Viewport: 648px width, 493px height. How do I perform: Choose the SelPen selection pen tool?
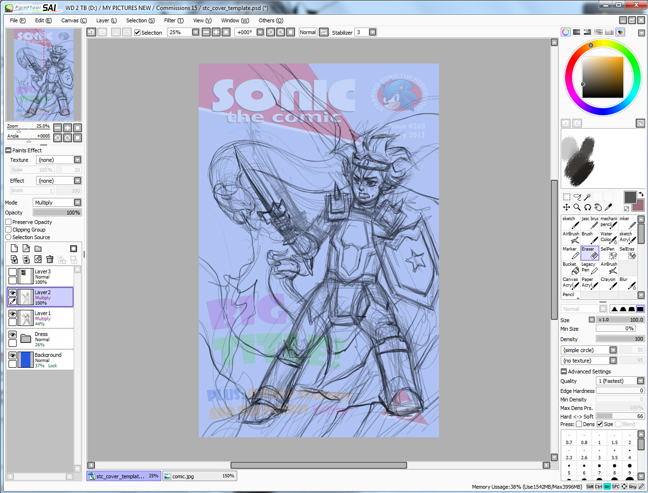pyautogui.click(x=609, y=253)
